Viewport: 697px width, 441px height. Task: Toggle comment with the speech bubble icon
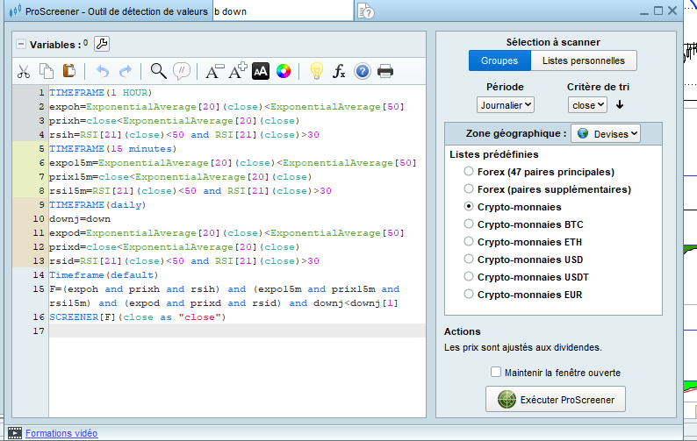(182, 71)
